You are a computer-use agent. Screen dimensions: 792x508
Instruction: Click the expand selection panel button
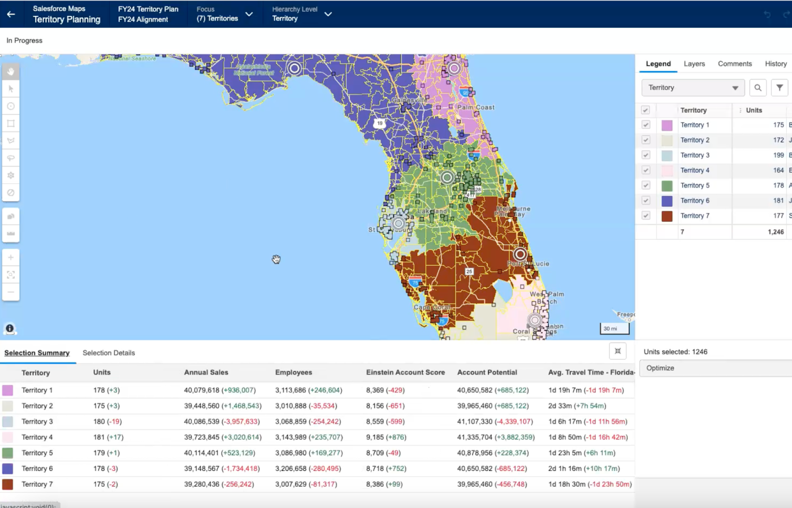618,351
